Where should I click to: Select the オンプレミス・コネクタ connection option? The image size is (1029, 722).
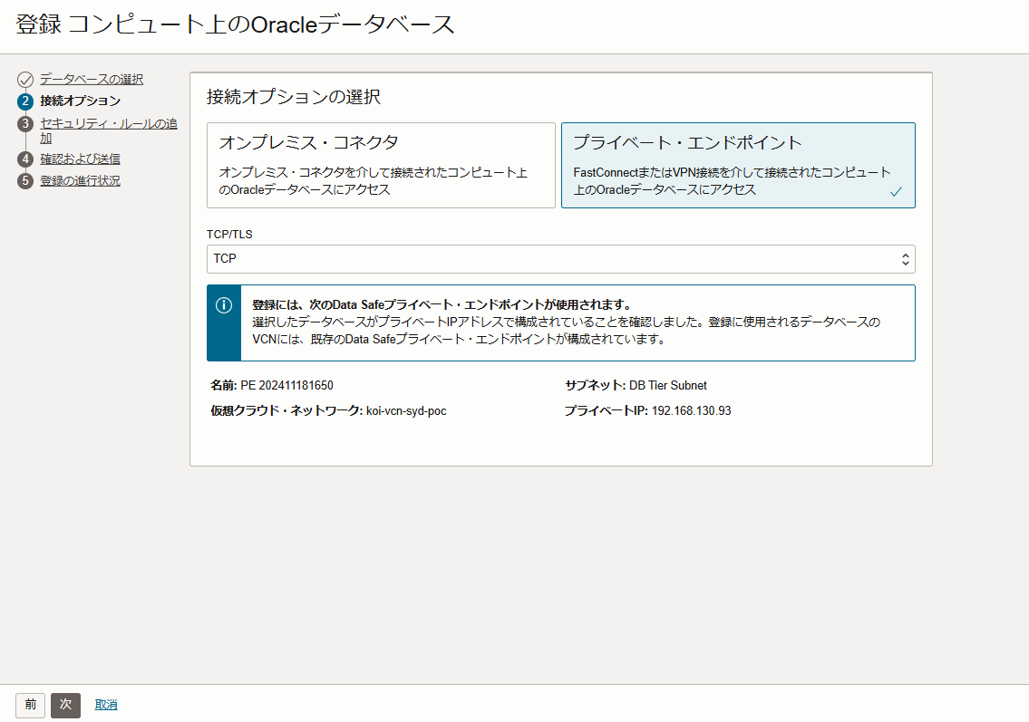[381, 165]
